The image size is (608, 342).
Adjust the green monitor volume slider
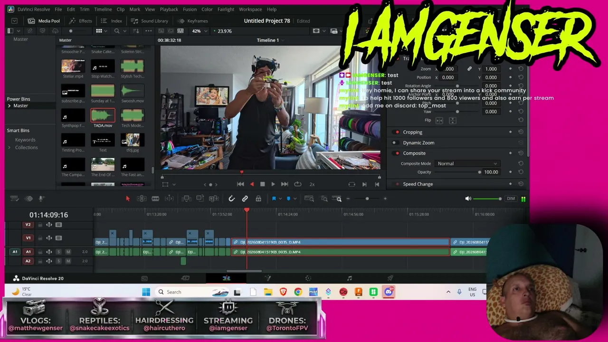pyautogui.click(x=488, y=199)
